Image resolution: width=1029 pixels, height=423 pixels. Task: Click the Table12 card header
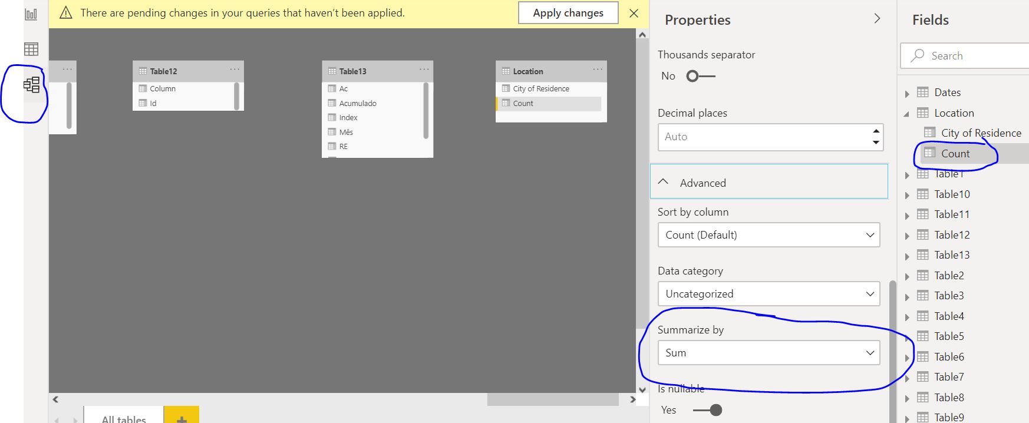(188, 71)
